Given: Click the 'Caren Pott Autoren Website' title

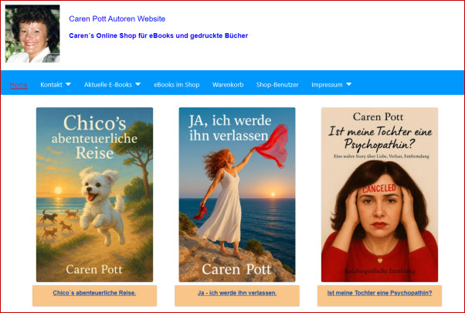Looking at the screenshot, I should pos(117,19).
